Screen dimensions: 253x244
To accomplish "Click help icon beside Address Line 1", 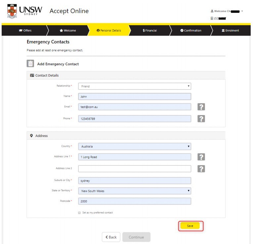I will click(201, 157).
